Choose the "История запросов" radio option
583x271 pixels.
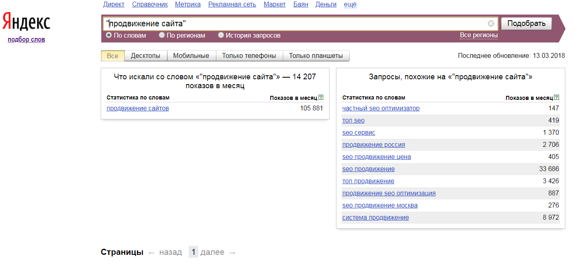[x=221, y=35]
